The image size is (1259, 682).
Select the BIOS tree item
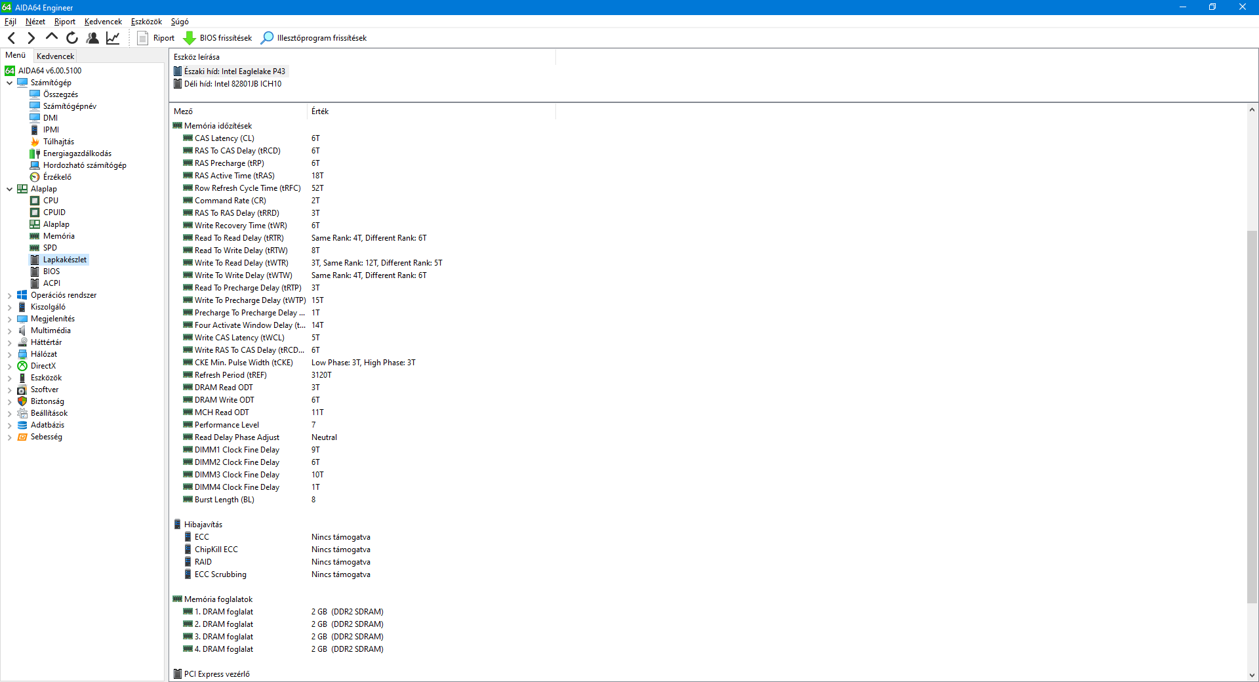click(51, 271)
